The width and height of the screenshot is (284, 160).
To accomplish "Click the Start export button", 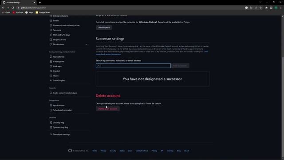I will [x=104, y=28].
